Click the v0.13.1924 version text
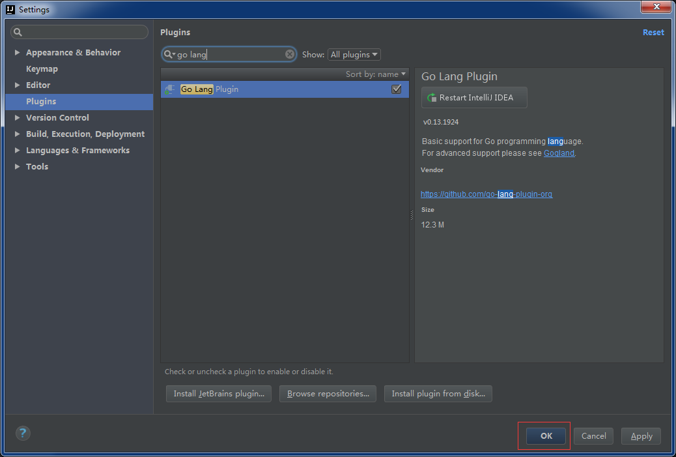This screenshot has height=457, width=676. coord(441,122)
